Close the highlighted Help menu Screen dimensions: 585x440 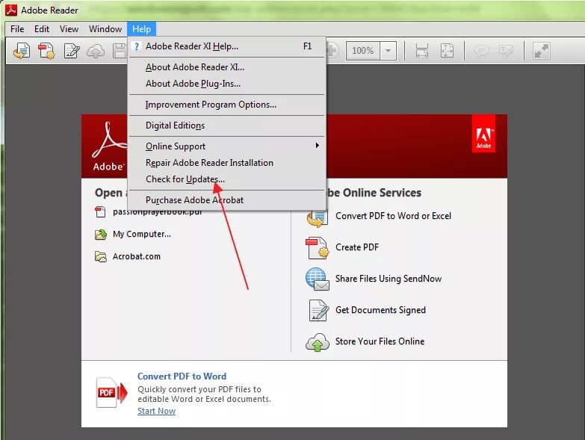(x=141, y=29)
